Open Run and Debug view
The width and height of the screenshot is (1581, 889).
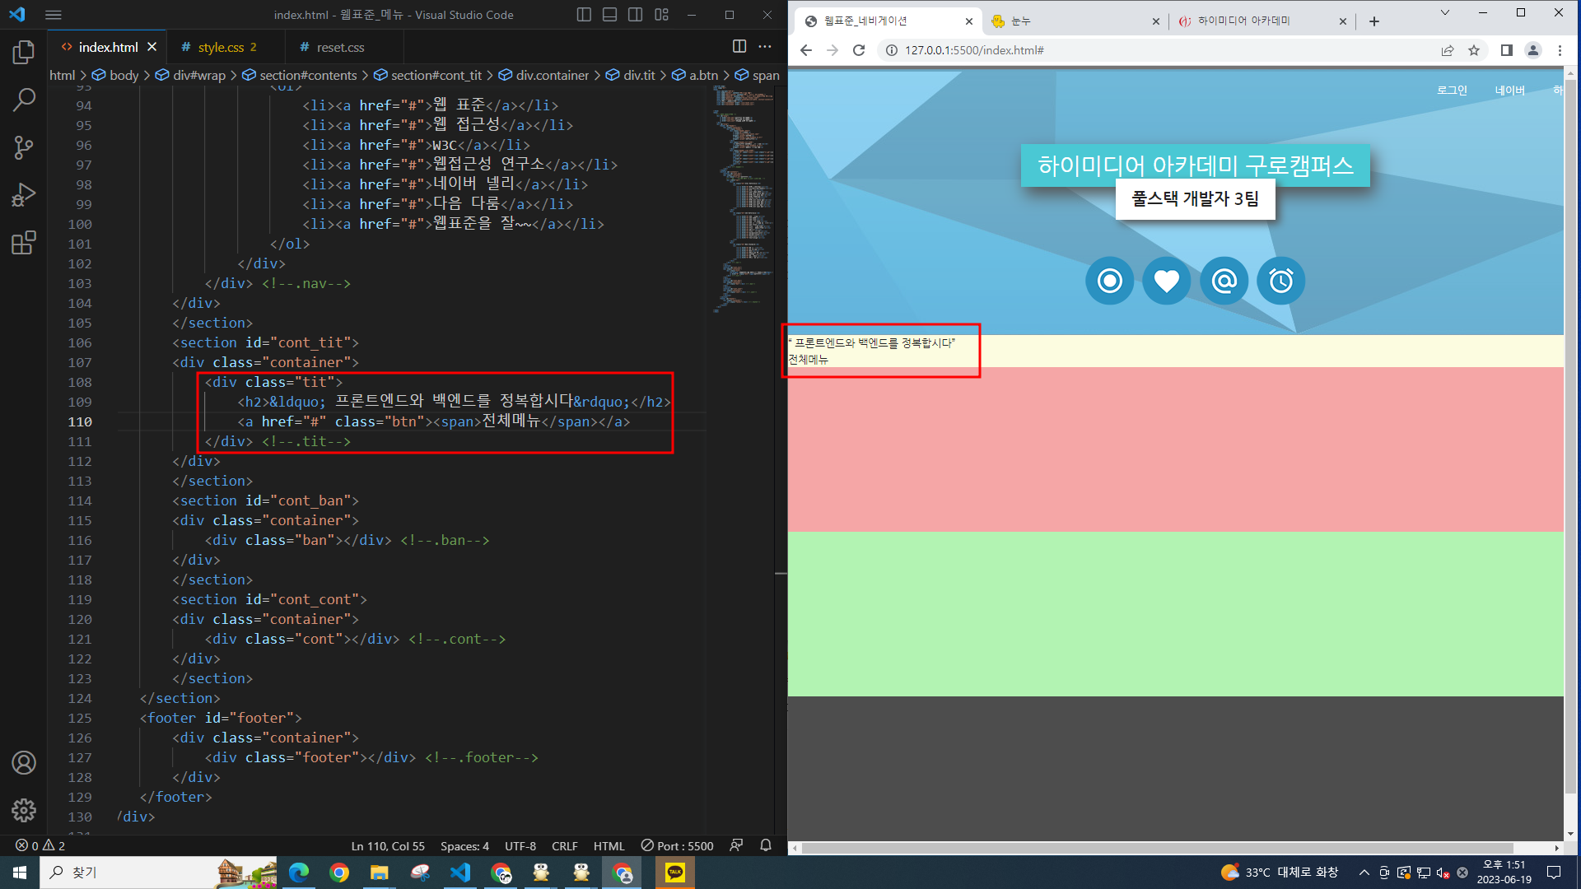pyautogui.click(x=24, y=195)
